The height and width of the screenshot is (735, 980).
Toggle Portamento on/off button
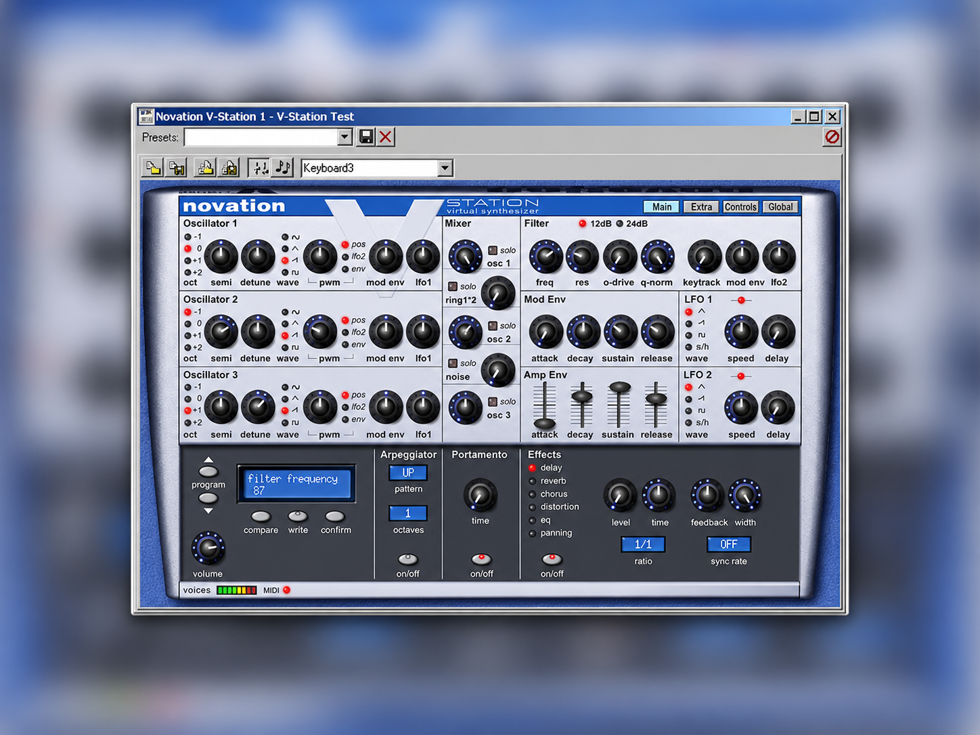click(x=481, y=559)
